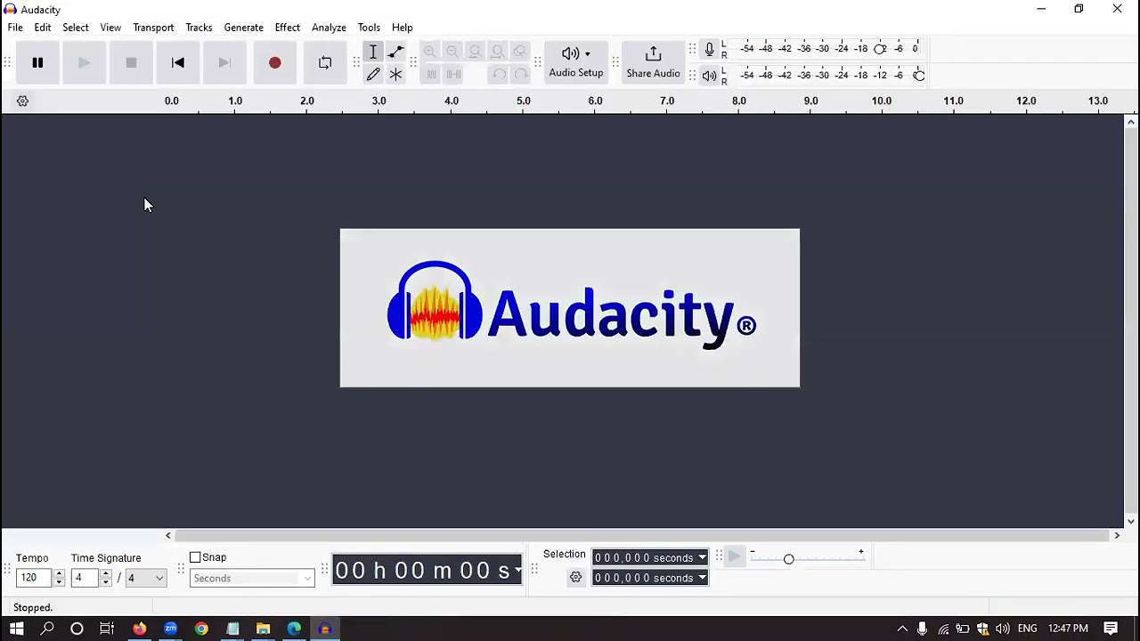Image resolution: width=1140 pixels, height=641 pixels.
Task: Click Fit selection to width icon
Action: (476, 52)
